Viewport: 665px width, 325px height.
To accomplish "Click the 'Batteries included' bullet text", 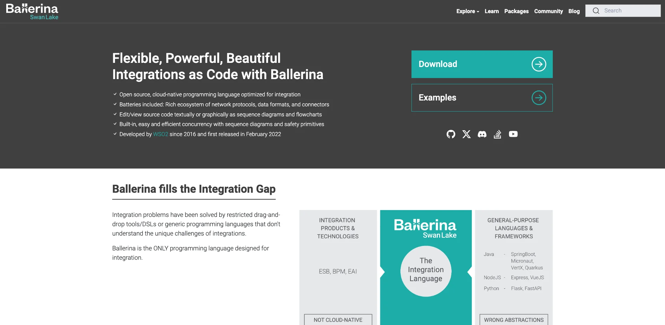I will coord(224,104).
